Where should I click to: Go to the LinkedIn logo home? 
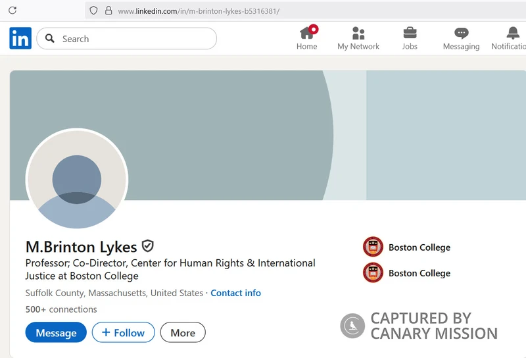20,38
